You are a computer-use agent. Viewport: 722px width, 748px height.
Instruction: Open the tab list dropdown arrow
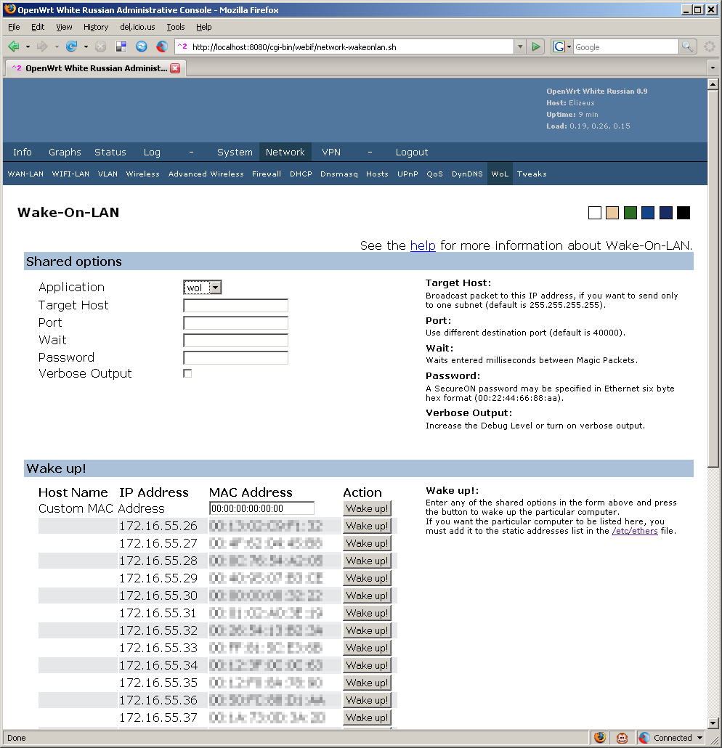(713, 68)
